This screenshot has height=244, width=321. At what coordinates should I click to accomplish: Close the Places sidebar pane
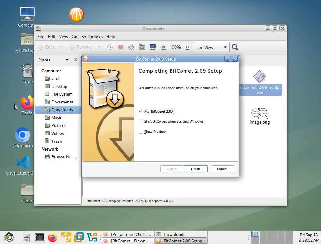point(76,60)
